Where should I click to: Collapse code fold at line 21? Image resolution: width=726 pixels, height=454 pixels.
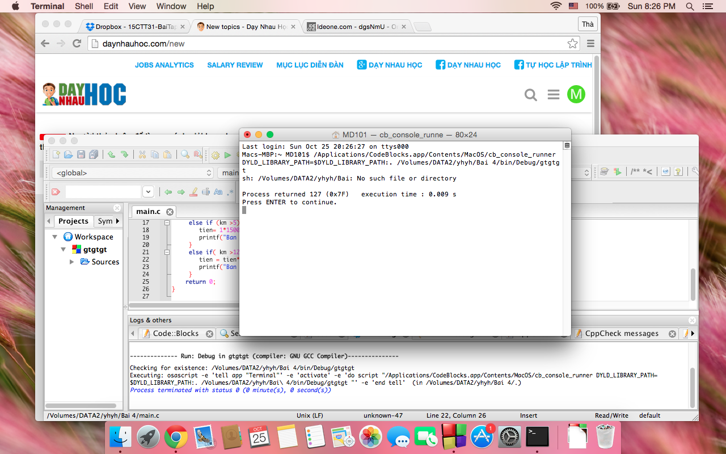point(167,252)
